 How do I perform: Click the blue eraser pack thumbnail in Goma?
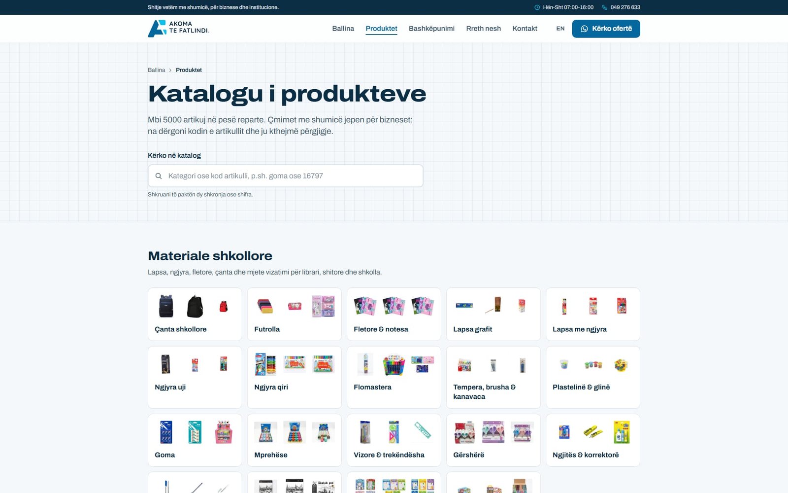click(x=166, y=432)
